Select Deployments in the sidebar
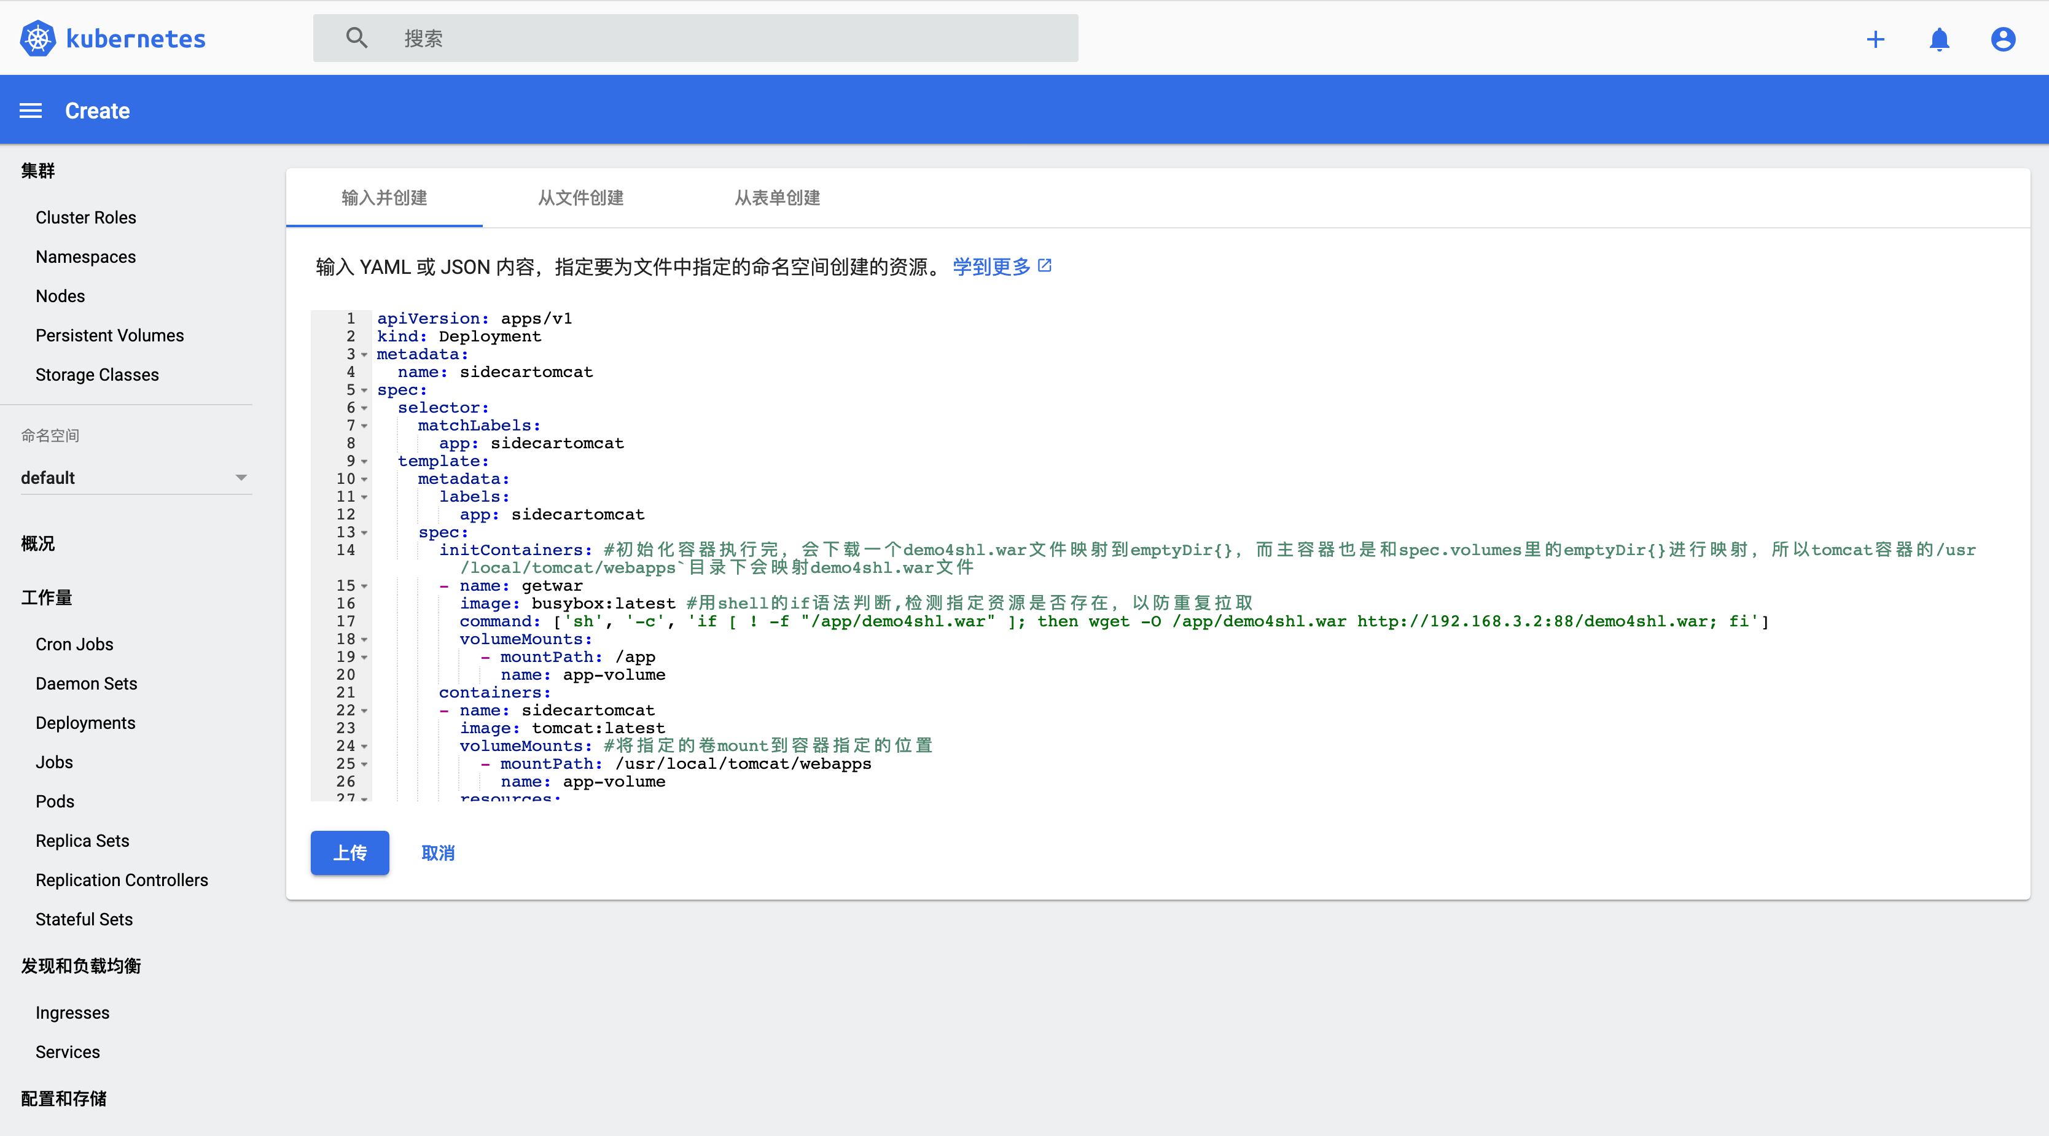The height and width of the screenshot is (1136, 2049). 85,723
